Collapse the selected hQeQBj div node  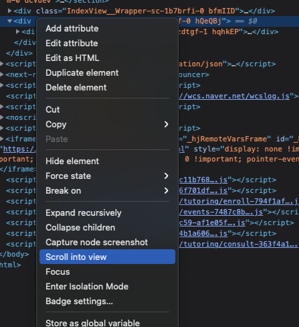click(x=9, y=21)
